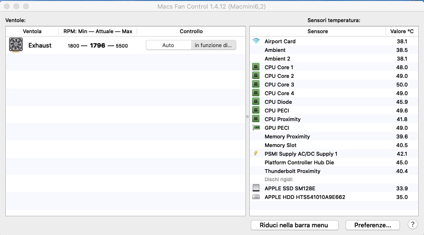This screenshot has height=235, width=424.
Task: Click the SSD temperature value 33.9
Action: [402, 188]
